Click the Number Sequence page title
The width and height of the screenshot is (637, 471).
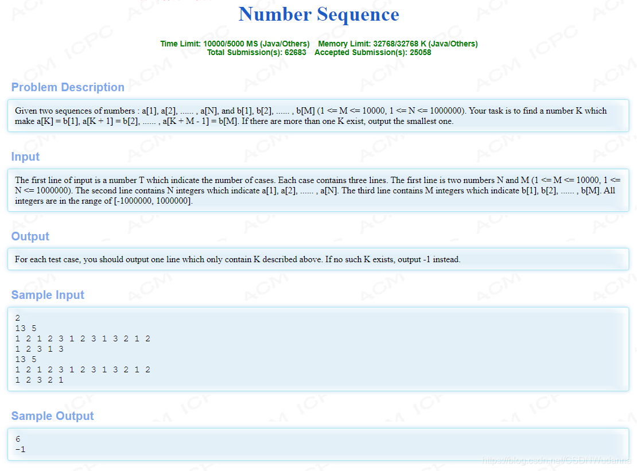[x=319, y=14]
